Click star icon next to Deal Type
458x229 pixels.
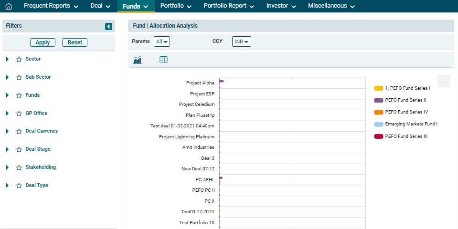(x=19, y=186)
